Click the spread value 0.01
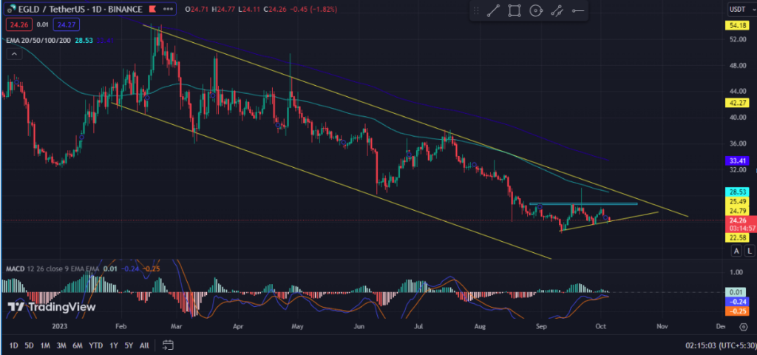The height and width of the screenshot is (355, 757). tap(42, 24)
